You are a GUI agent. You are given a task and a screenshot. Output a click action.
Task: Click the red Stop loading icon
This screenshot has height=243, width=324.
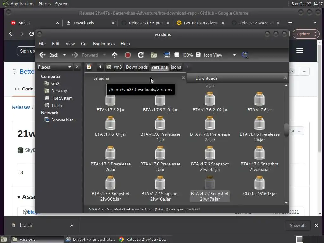pos(128,55)
